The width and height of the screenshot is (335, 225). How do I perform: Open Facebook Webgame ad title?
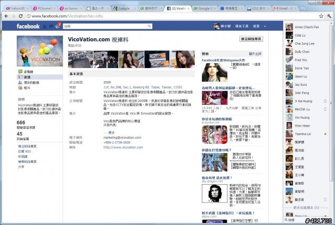[224, 60]
